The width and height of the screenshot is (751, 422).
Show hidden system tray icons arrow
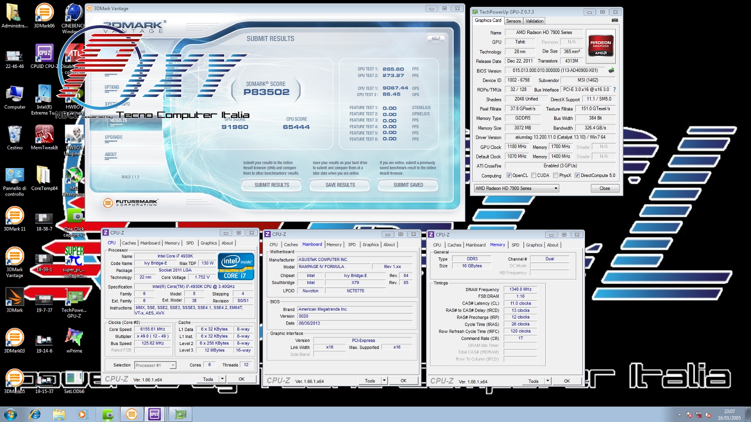679,414
